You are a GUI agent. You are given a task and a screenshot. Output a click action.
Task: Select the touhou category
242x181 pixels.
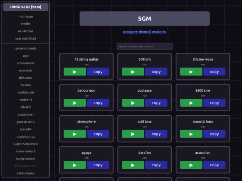[x=26, y=85]
